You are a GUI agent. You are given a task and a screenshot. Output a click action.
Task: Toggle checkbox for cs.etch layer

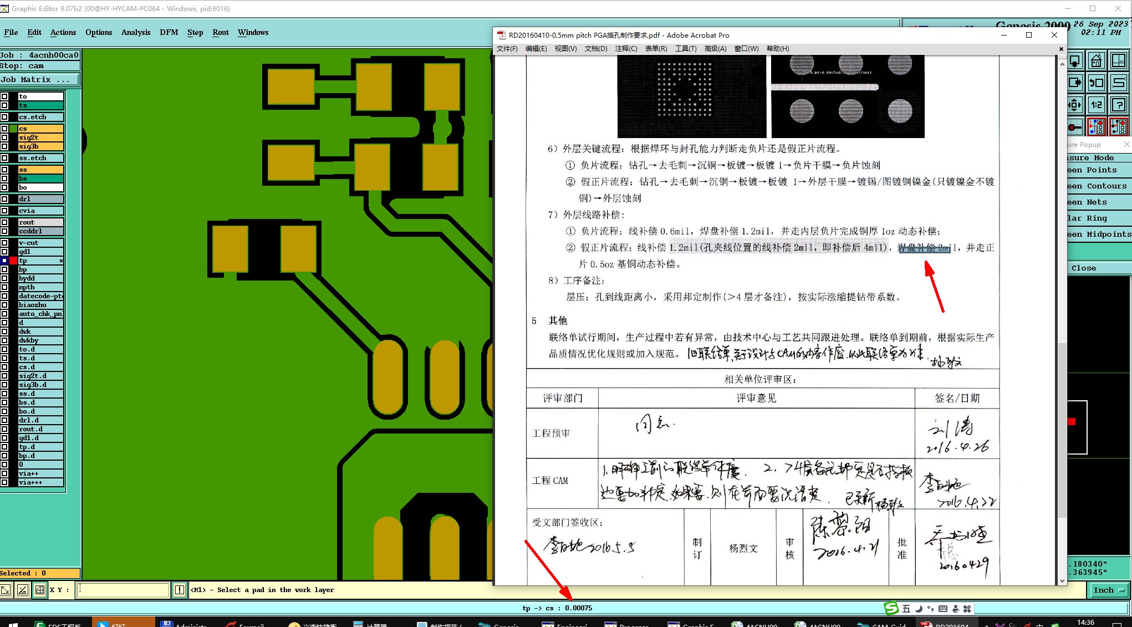click(4, 117)
